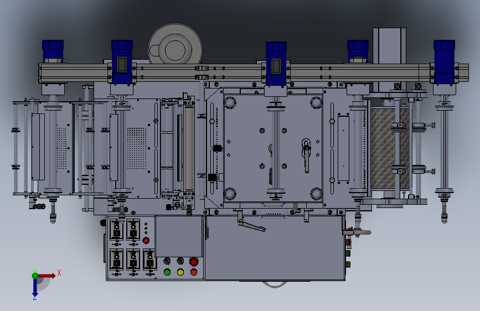The height and width of the screenshot is (311, 480).
Task: Select the center blue motor above the square plate
Action: [276, 64]
